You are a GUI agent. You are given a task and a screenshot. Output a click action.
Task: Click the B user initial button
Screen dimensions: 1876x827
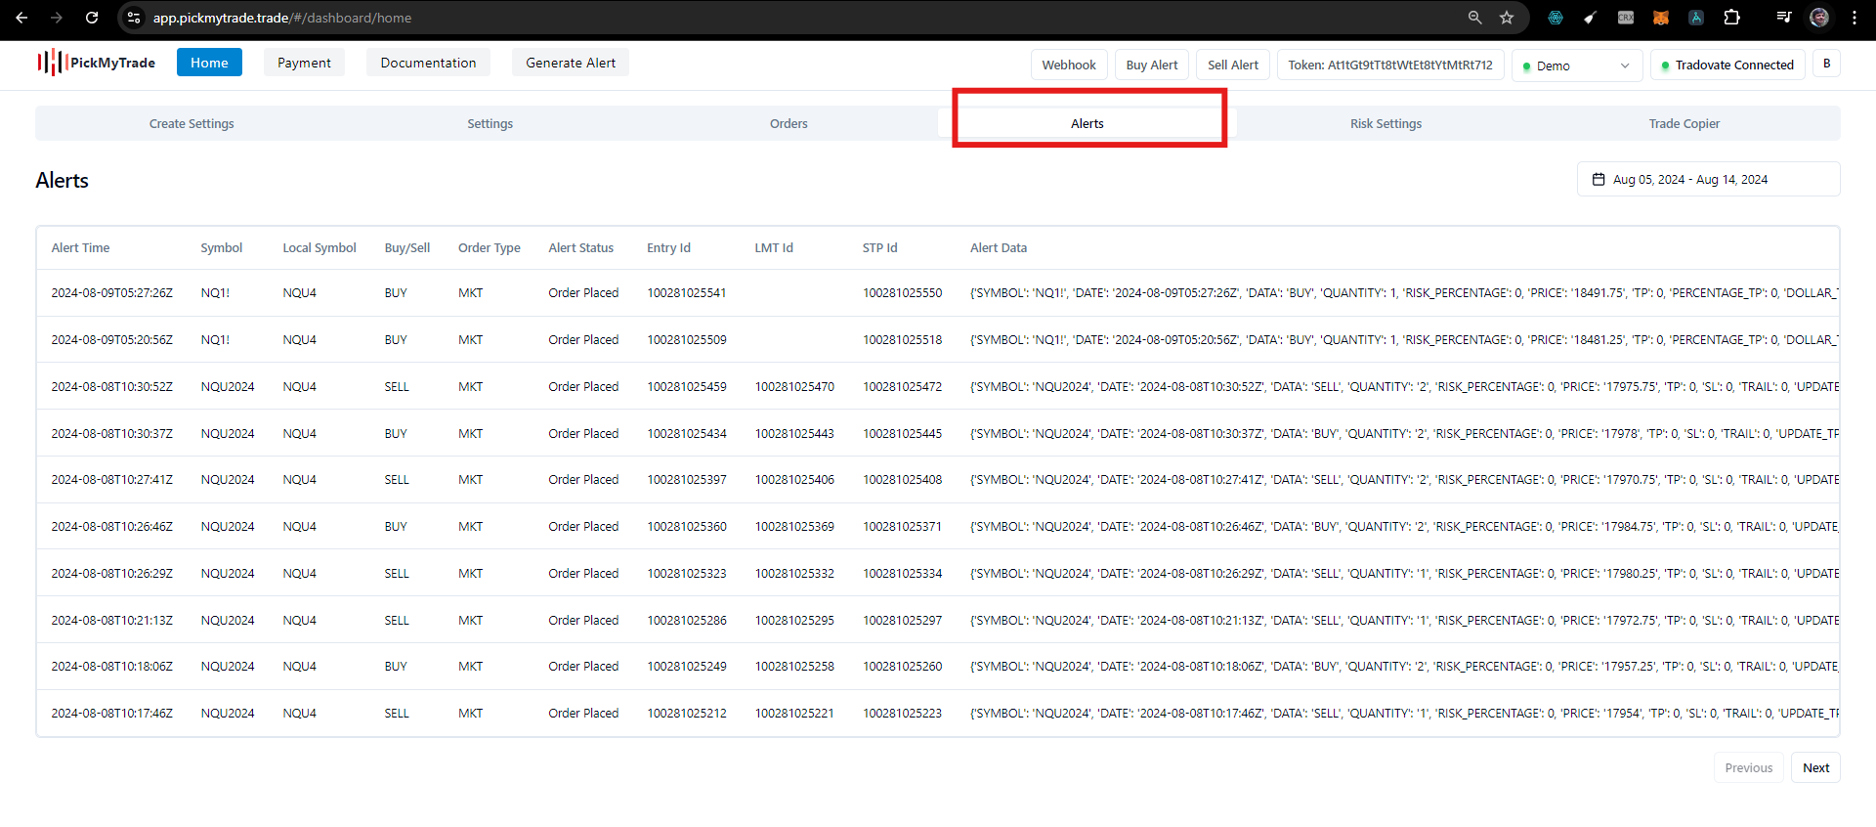point(1826,64)
